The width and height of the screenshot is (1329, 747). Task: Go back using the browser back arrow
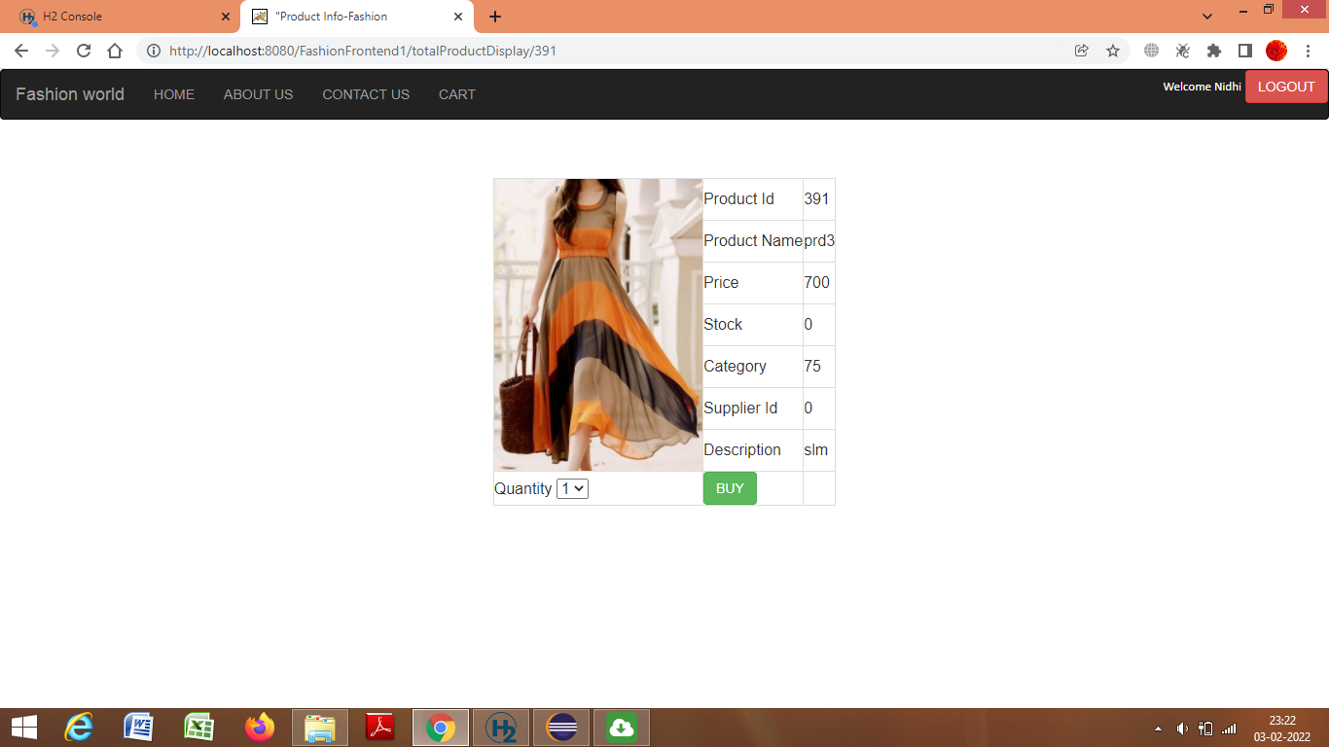point(21,51)
